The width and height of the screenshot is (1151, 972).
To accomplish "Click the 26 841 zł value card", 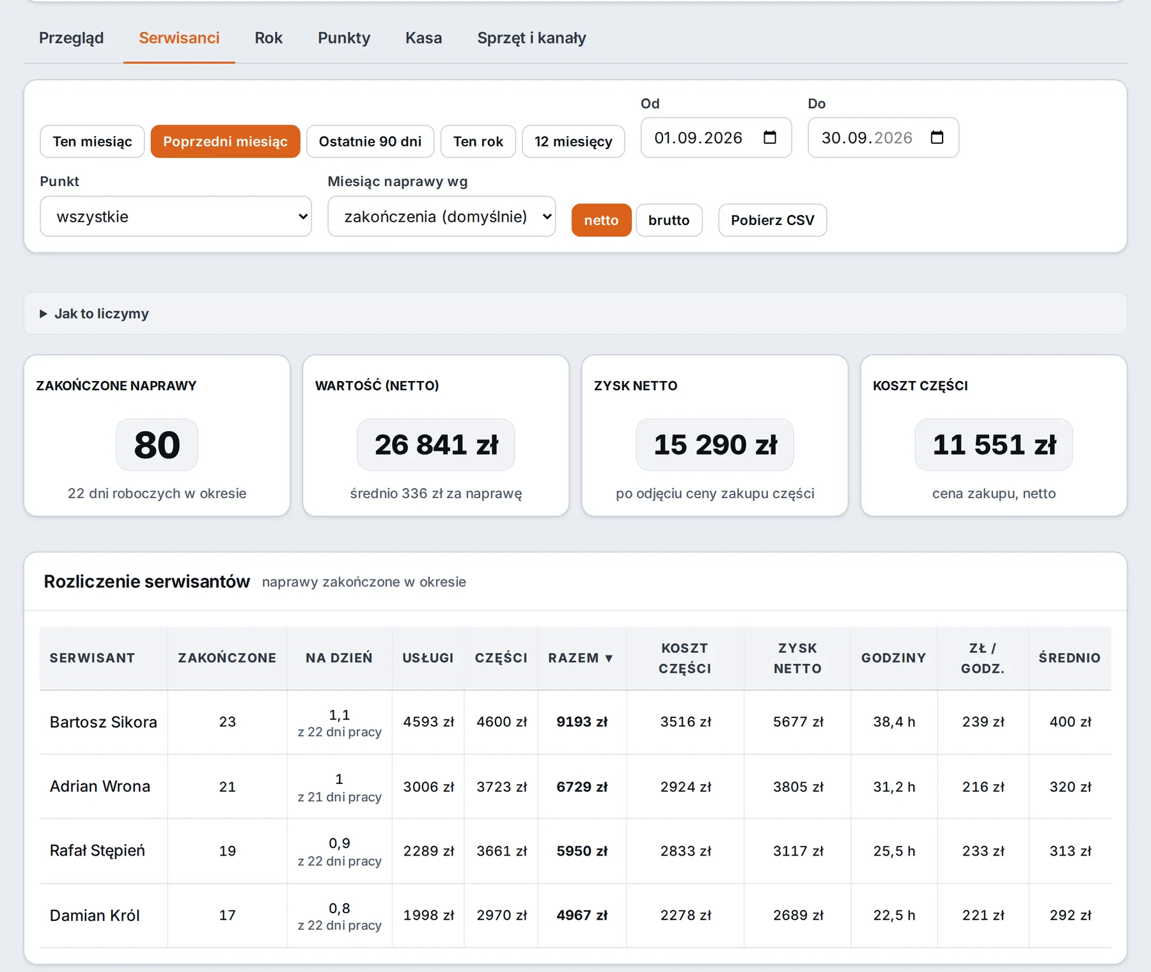I will (x=436, y=444).
